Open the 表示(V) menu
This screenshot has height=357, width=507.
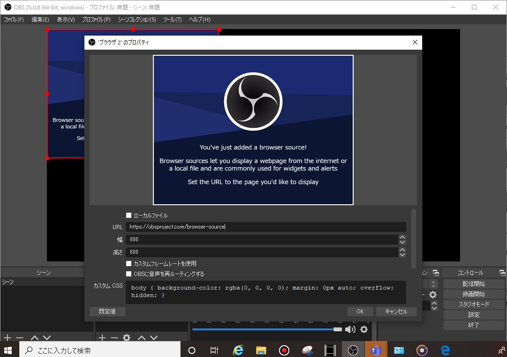66,20
